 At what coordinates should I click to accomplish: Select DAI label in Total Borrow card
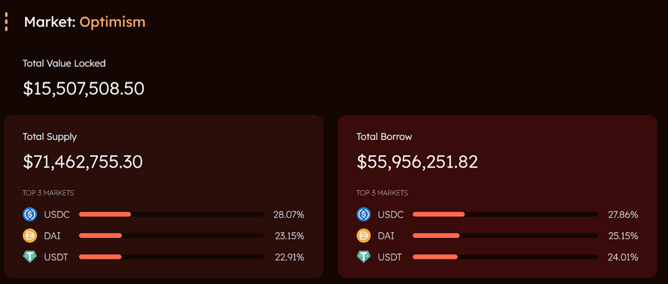point(386,236)
